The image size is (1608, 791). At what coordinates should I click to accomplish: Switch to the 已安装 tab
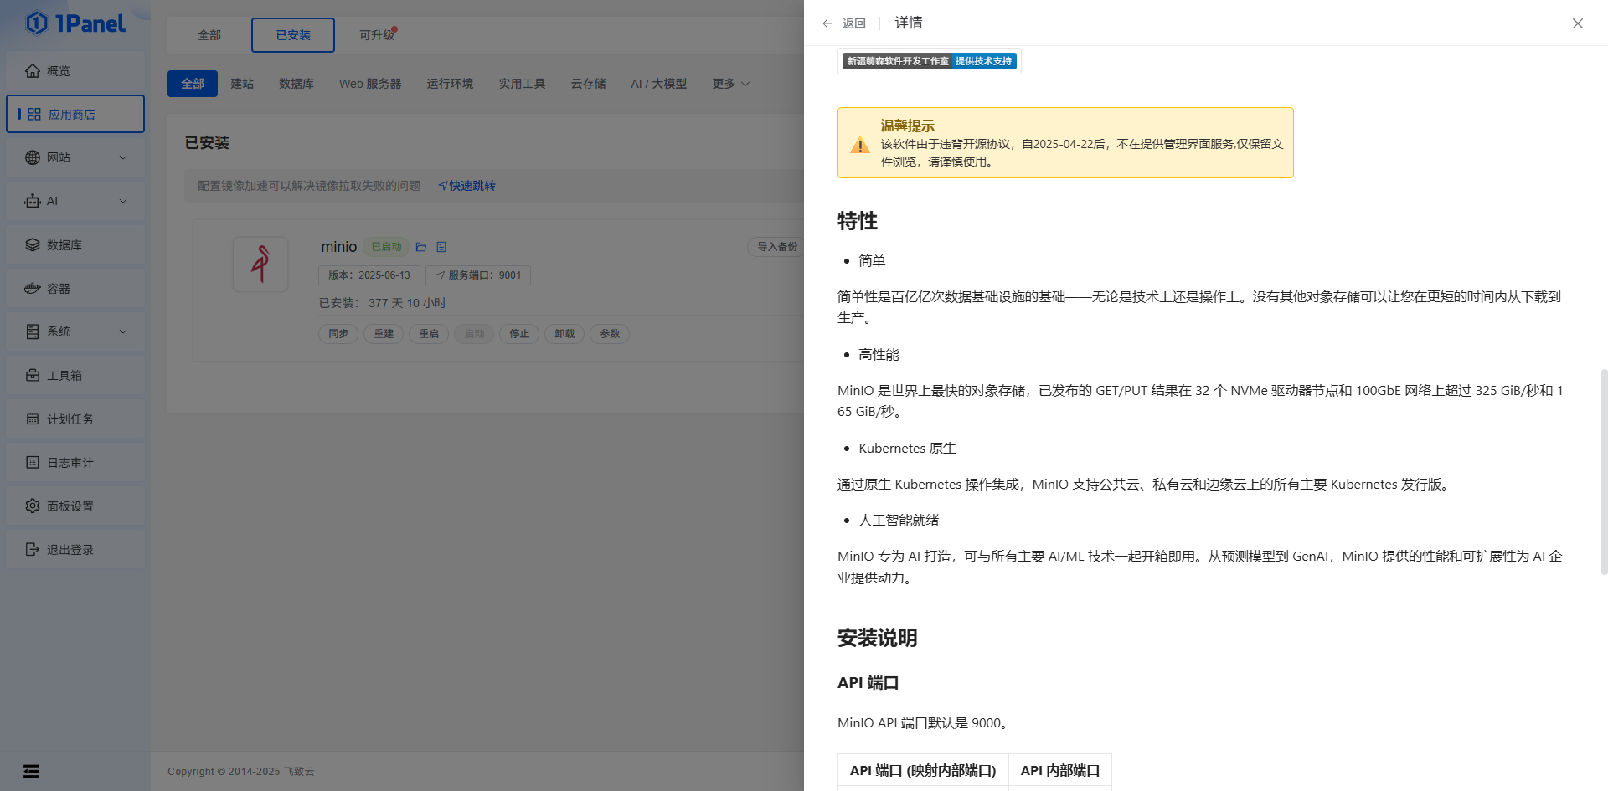293,35
